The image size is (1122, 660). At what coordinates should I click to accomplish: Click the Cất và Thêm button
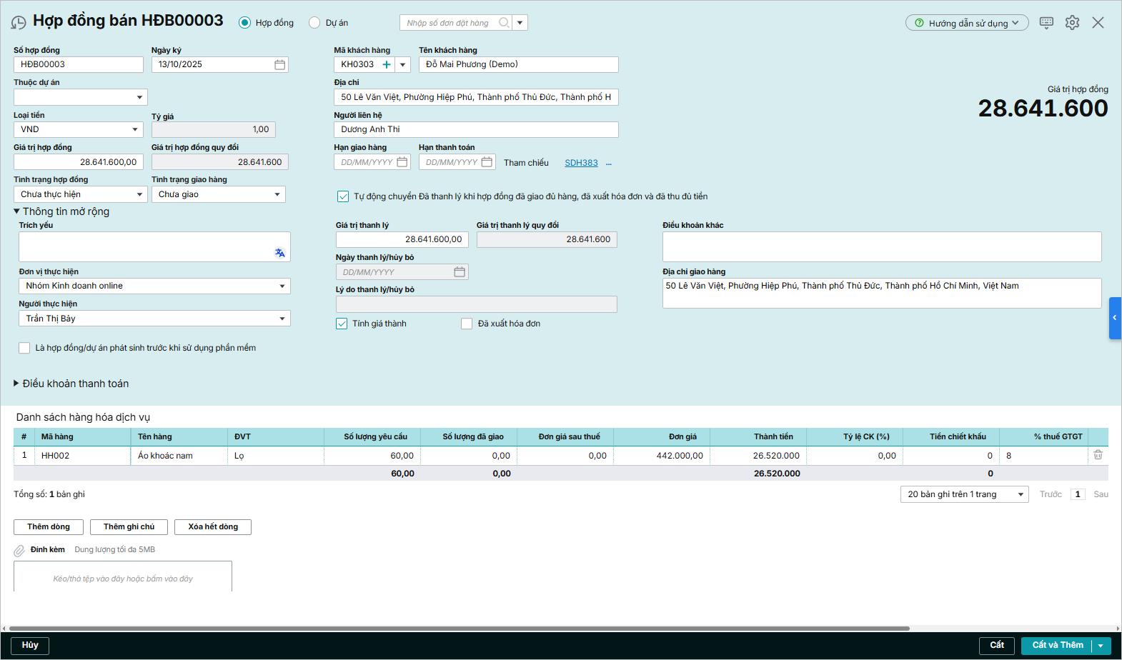pyautogui.click(x=1057, y=645)
